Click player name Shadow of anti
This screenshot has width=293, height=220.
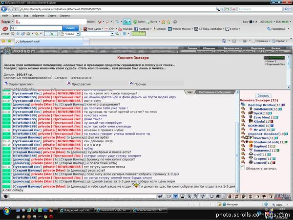click(x=267, y=142)
